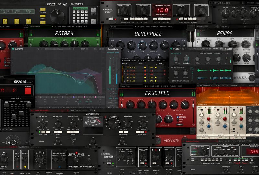259x175 pixels.
Task: Click the first red knob on channel strip
Action: (x=208, y=119)
